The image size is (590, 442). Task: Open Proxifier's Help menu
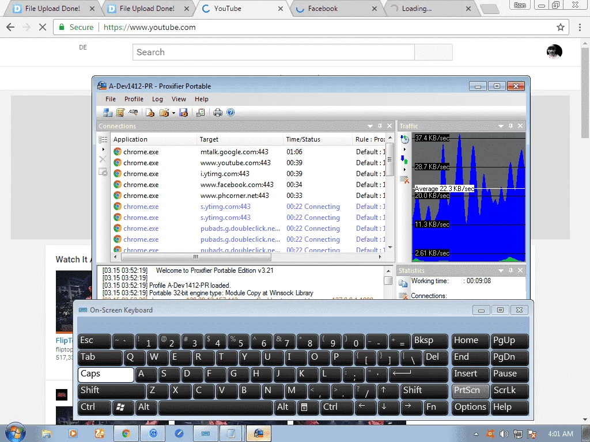pyautogui.click(x=201, y=99)
